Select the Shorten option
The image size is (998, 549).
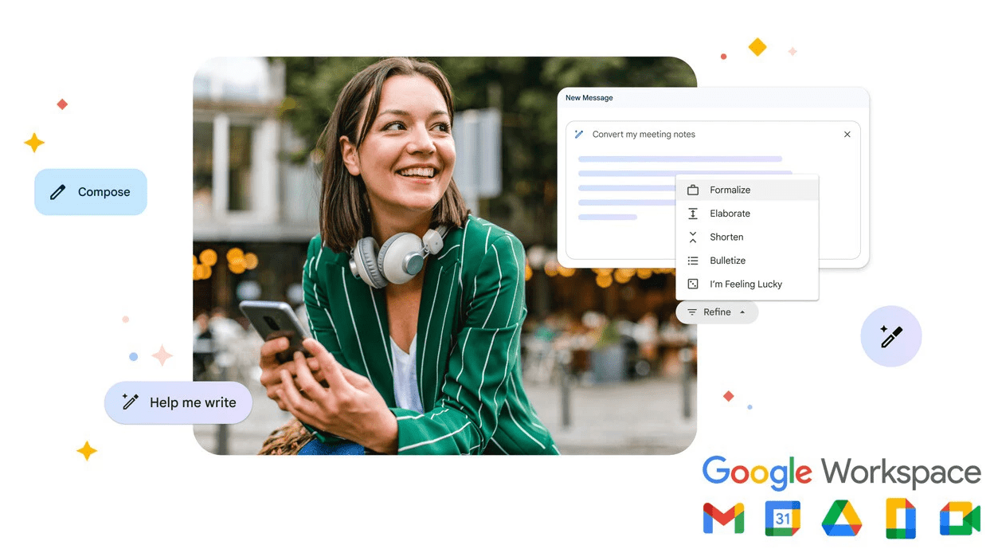coord(726,237)
